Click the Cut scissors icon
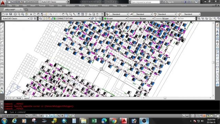This screenshot has width=220, height=124. click(x=31, y=14)
